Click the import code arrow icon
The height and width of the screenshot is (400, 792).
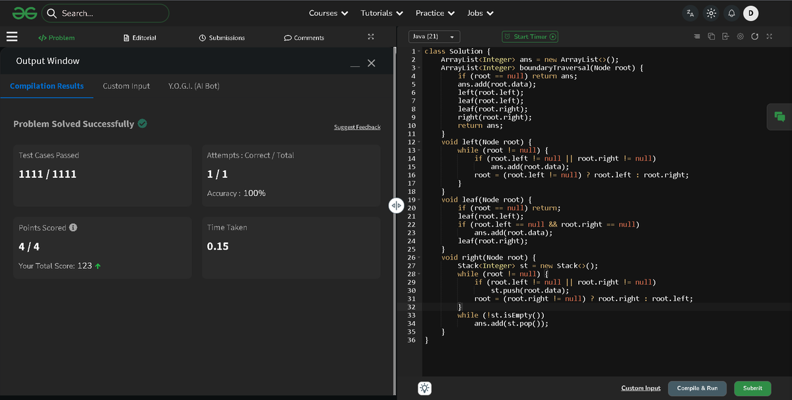725,36
